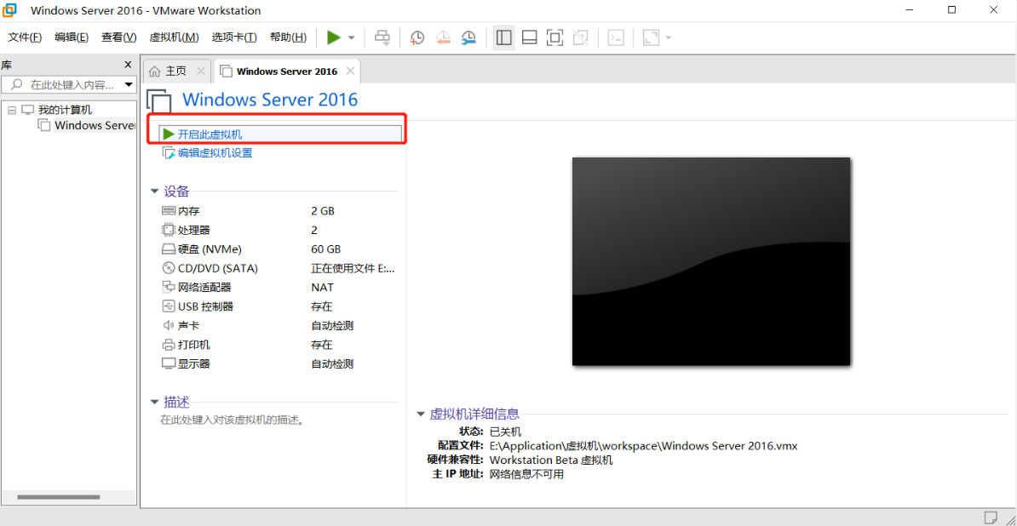
Task: Close the 主页 tab
Action: coord(200,71)
